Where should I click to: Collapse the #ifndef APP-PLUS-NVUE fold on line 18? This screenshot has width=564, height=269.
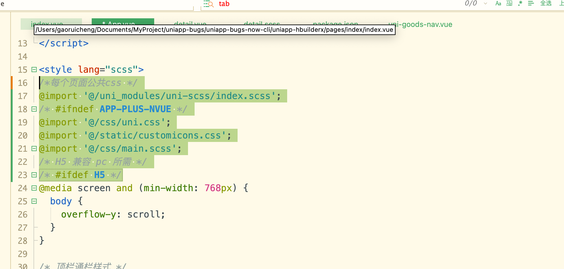(34, 109)
